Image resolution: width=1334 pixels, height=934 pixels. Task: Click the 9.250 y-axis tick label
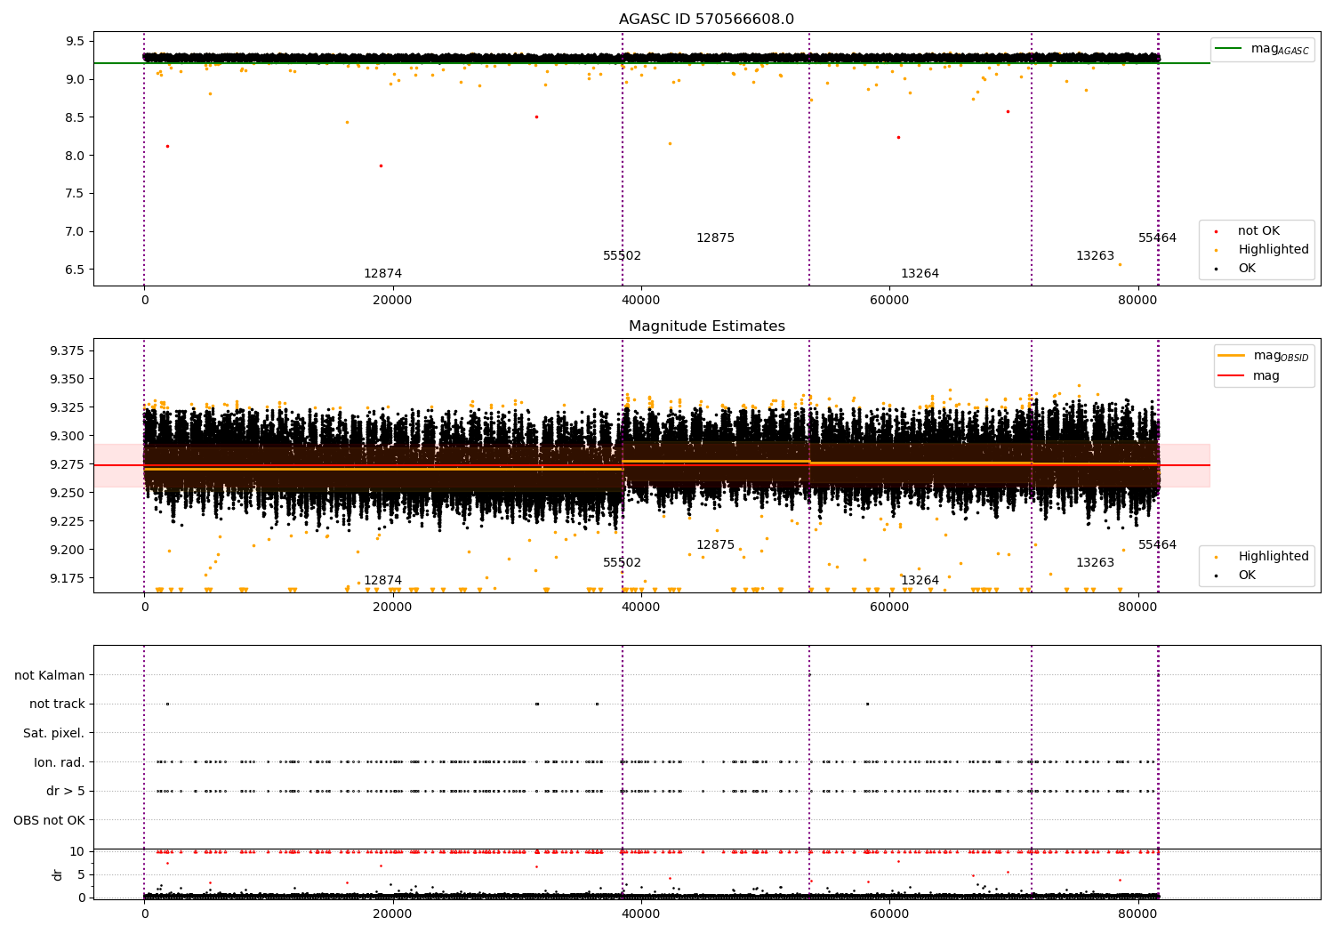coord(68,493)
